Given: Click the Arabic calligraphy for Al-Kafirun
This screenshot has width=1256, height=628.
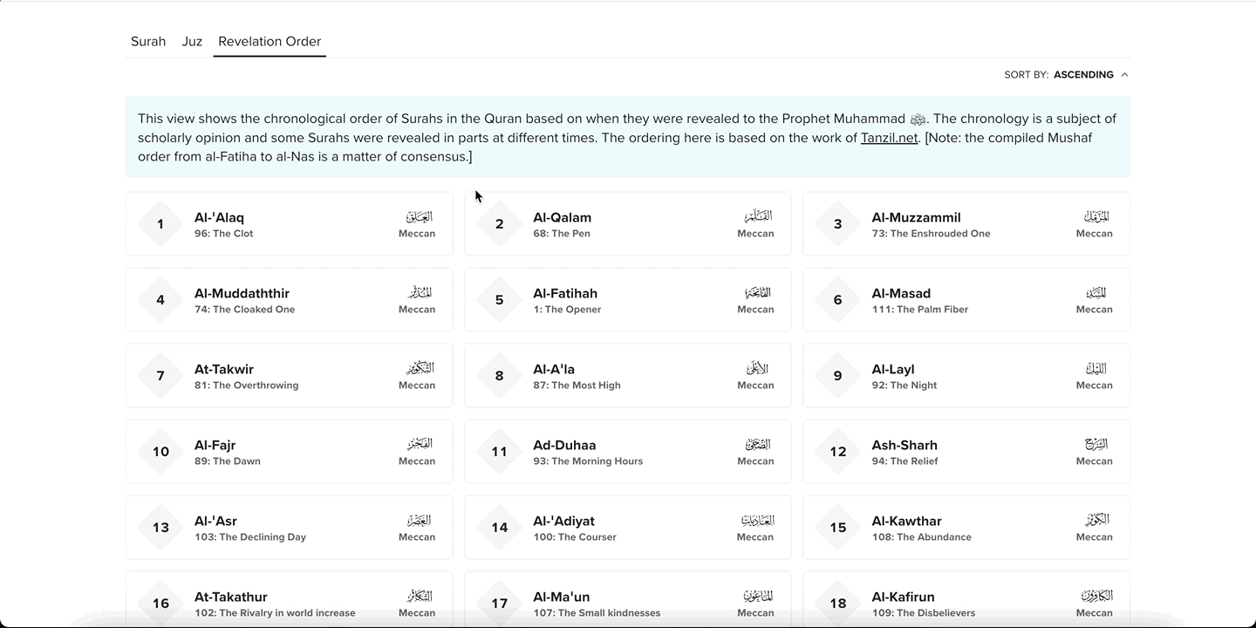Looking at the screenshot, I should point(1096,597).
